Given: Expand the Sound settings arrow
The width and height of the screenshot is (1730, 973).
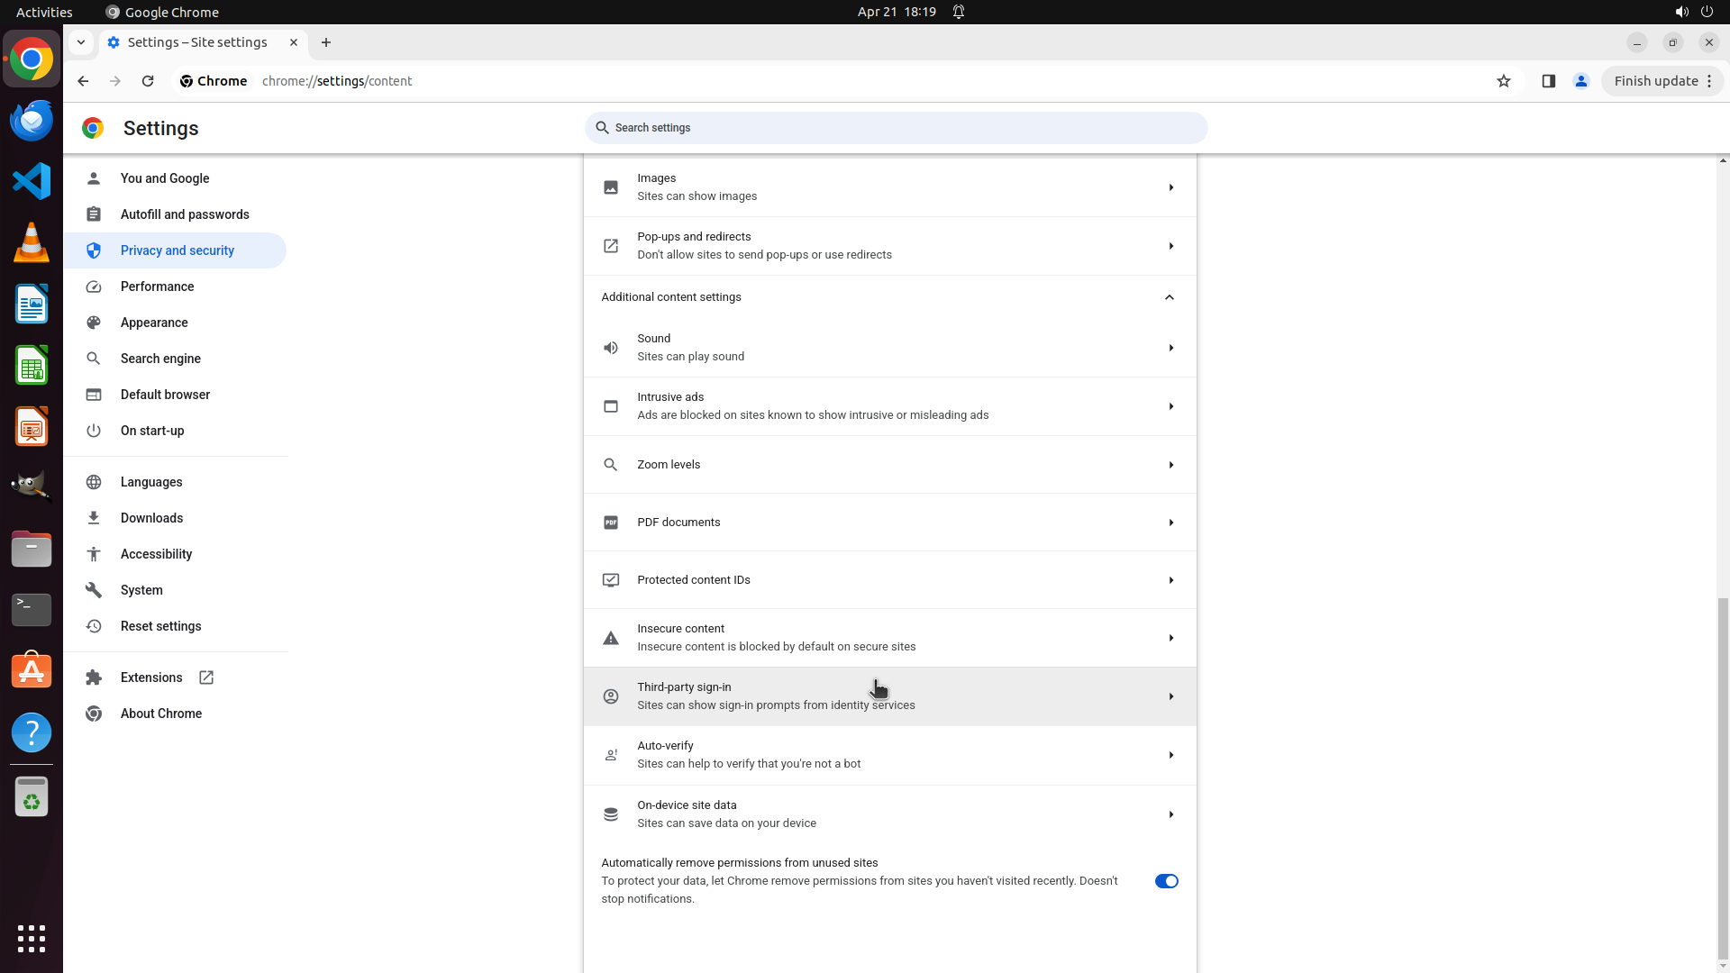Looking at the screenshot, I should (1170, 348).
